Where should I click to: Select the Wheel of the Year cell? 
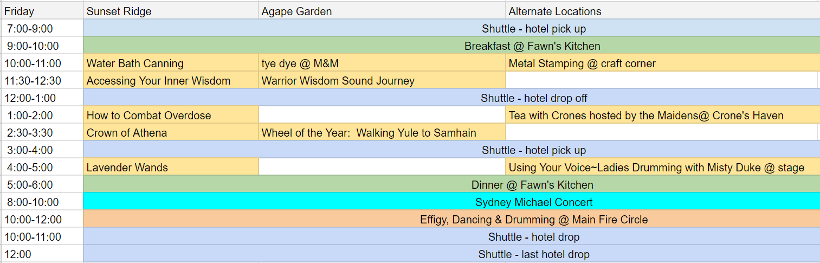click(382, 132)
